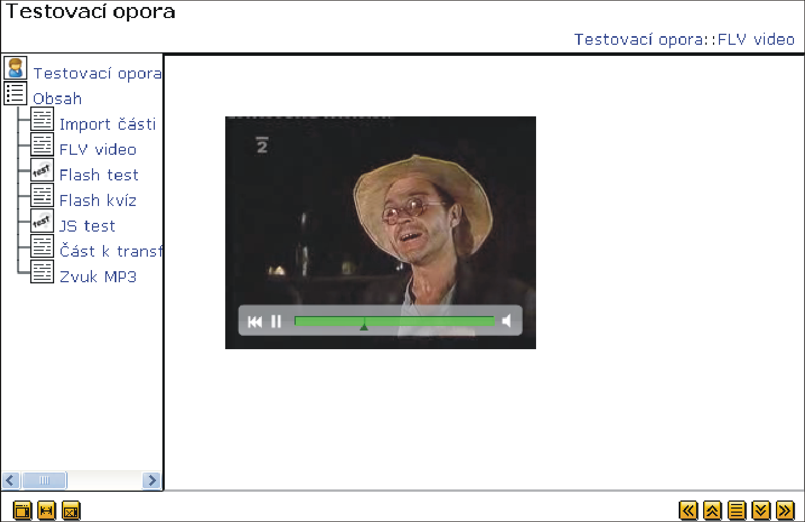This screenshot has width=805, height=522.
Task: Click the page icon next to Zvuk MP3
Action: pos(42,272)
